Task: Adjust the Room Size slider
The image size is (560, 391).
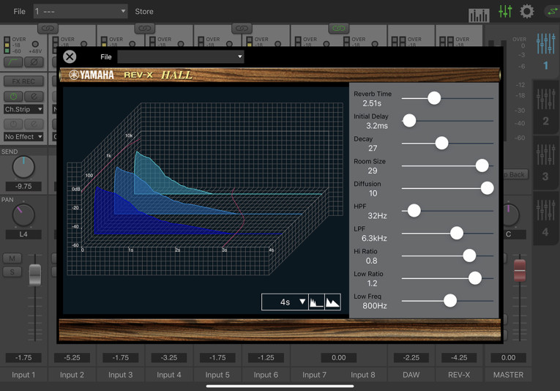Action: click(x=482, y=165)
